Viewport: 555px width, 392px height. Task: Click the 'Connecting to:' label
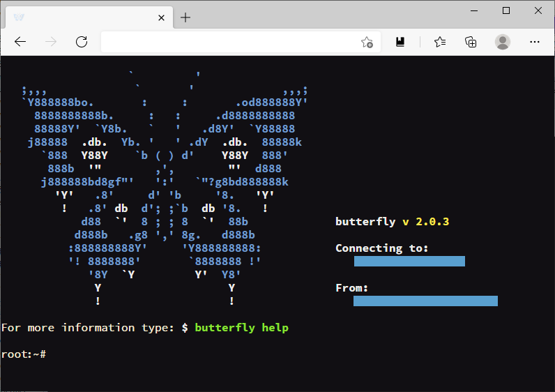pos(382,248)
